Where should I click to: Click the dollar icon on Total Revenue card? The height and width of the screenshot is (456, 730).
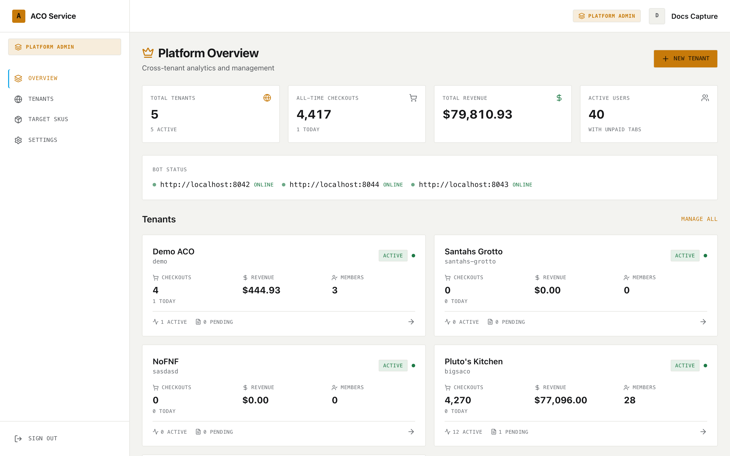[559, 98]
